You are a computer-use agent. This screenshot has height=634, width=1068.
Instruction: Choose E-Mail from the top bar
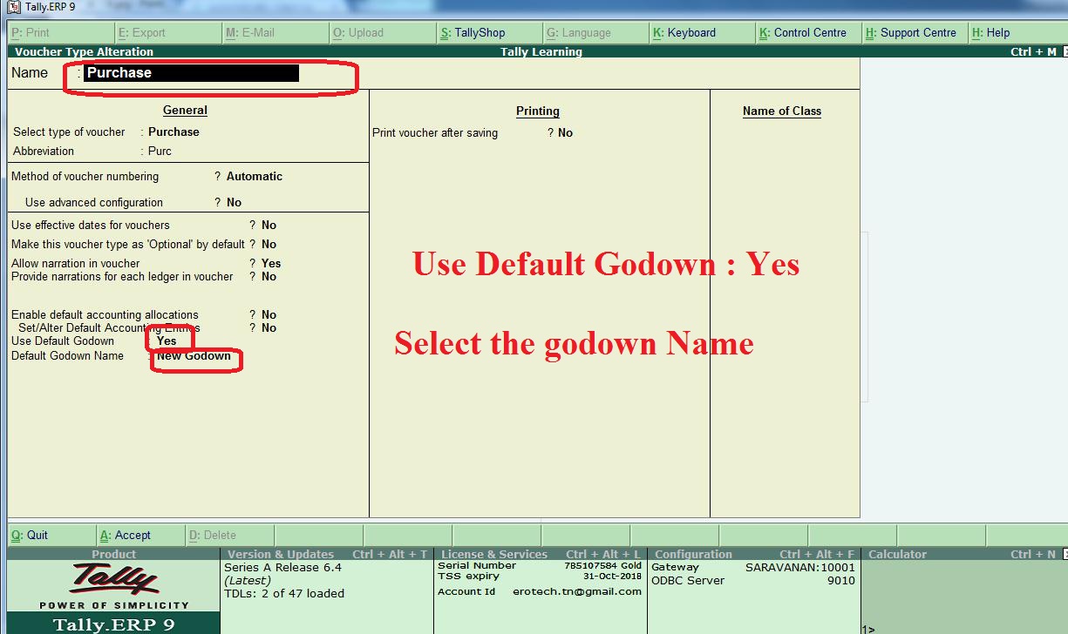276,32
